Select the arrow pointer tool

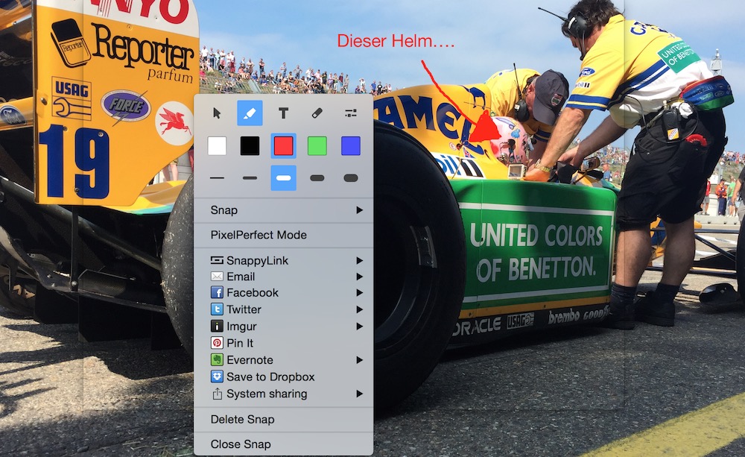(x=217, y=113)
